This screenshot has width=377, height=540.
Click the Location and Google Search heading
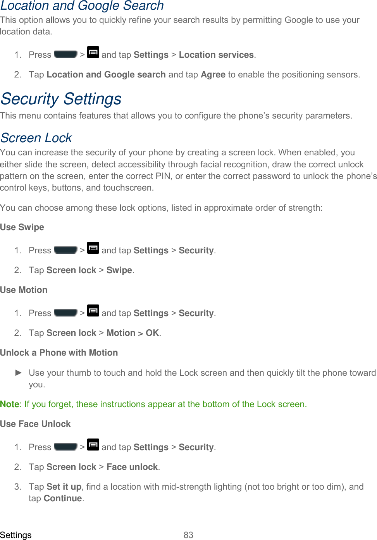tap(82, 6)
